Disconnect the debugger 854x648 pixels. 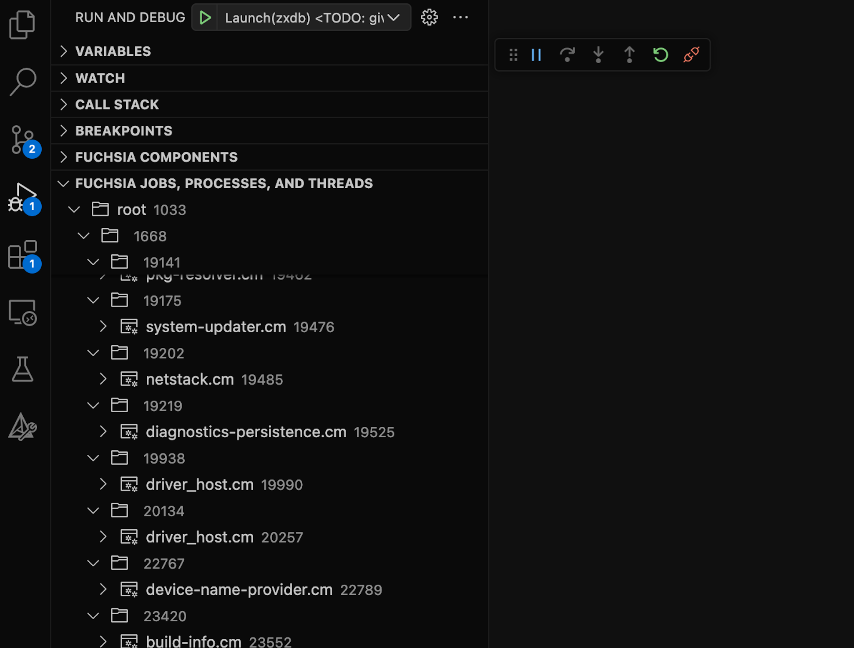(x=691, y=55)
